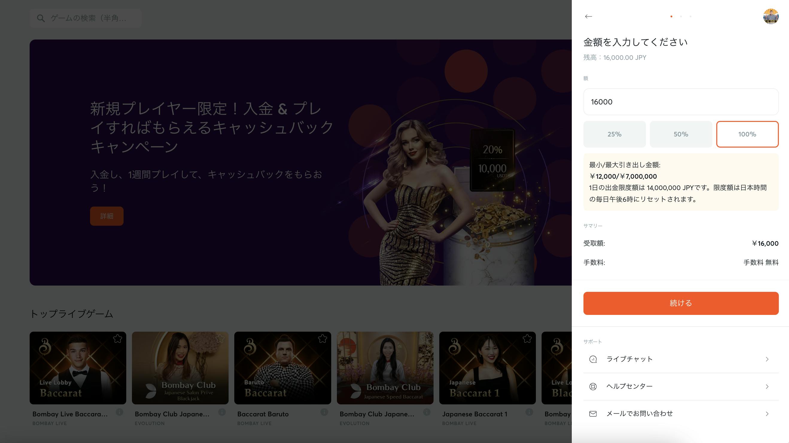The width and height of the screenshot is (789, 443).
Task: Click the back arrow in withdrawal panel
Action: pyautogui.click(x=588, y=16)
